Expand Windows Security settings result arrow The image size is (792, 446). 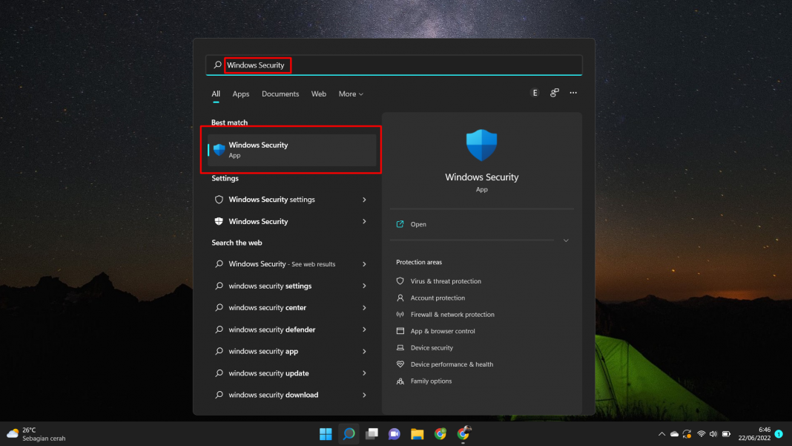pyautogui.click(x=364, y=200)
